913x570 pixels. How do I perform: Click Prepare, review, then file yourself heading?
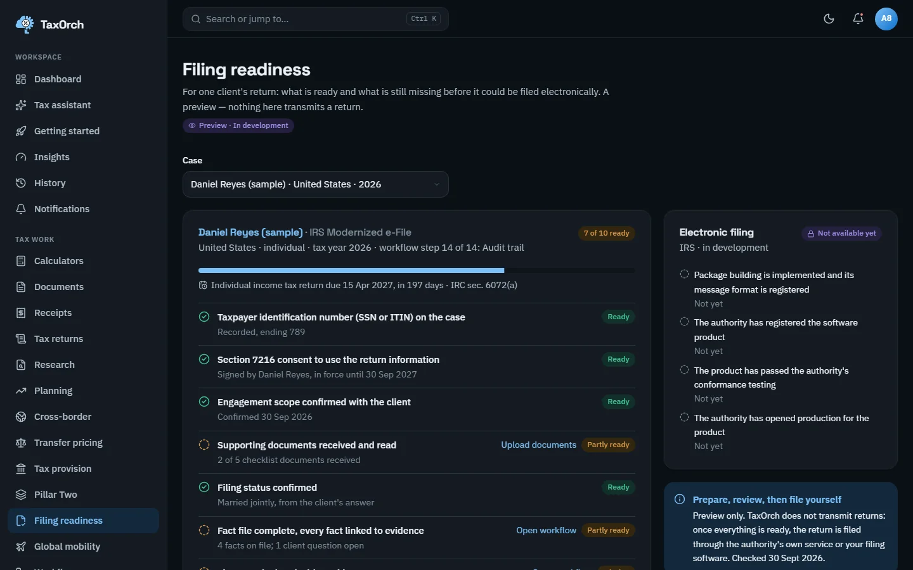(767, 500)
